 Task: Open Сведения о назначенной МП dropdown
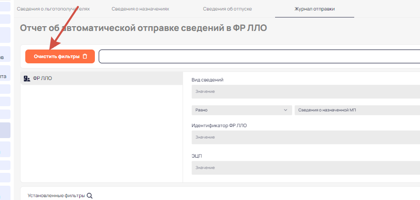pyautogui.click(x=358, y=110)
